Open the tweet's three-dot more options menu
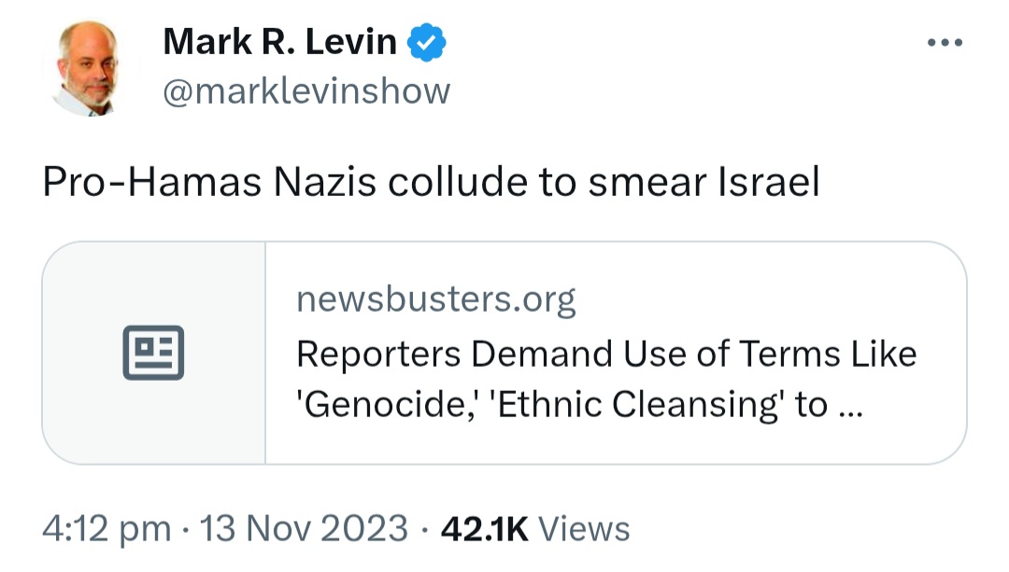 coord(945,43)
